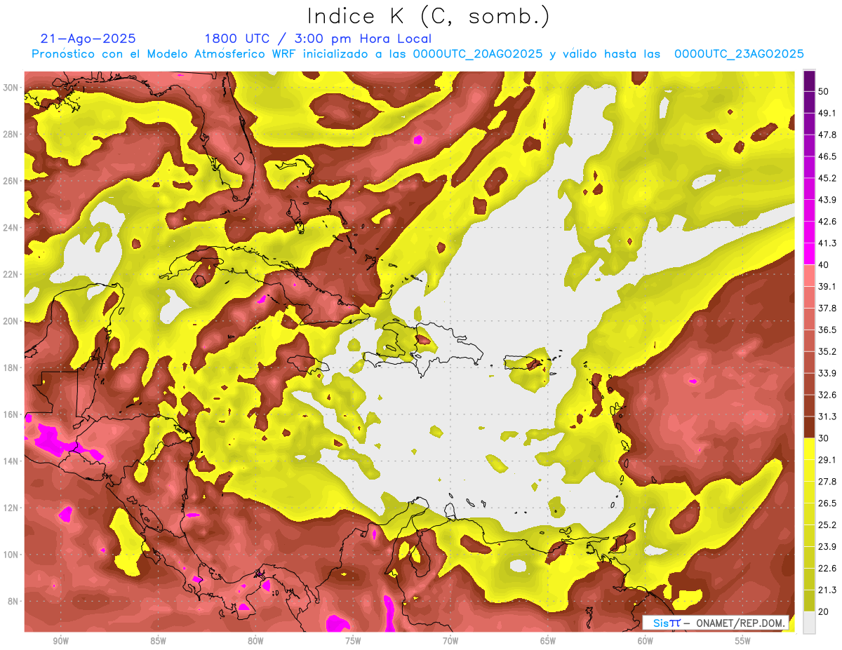The width and height of the screenshot is (842, 650).
Task: Click the "80W" longitude label
Action: [255, 641]
